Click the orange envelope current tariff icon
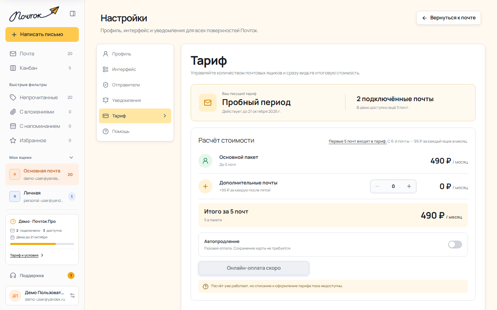Screen dimensions: 497x310 pos(208,103)
